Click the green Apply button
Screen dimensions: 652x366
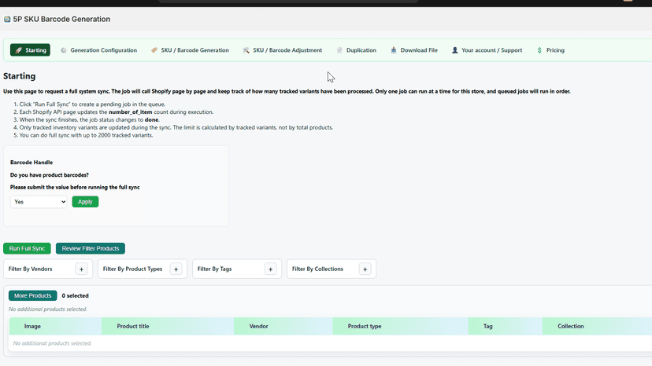coord(85,202)
